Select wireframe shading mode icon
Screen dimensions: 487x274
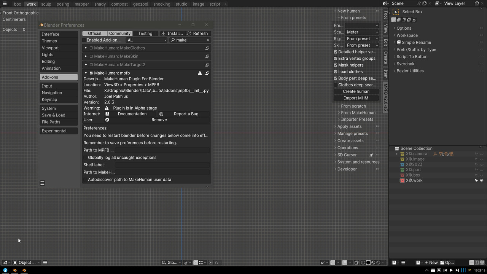coord(363,263)
